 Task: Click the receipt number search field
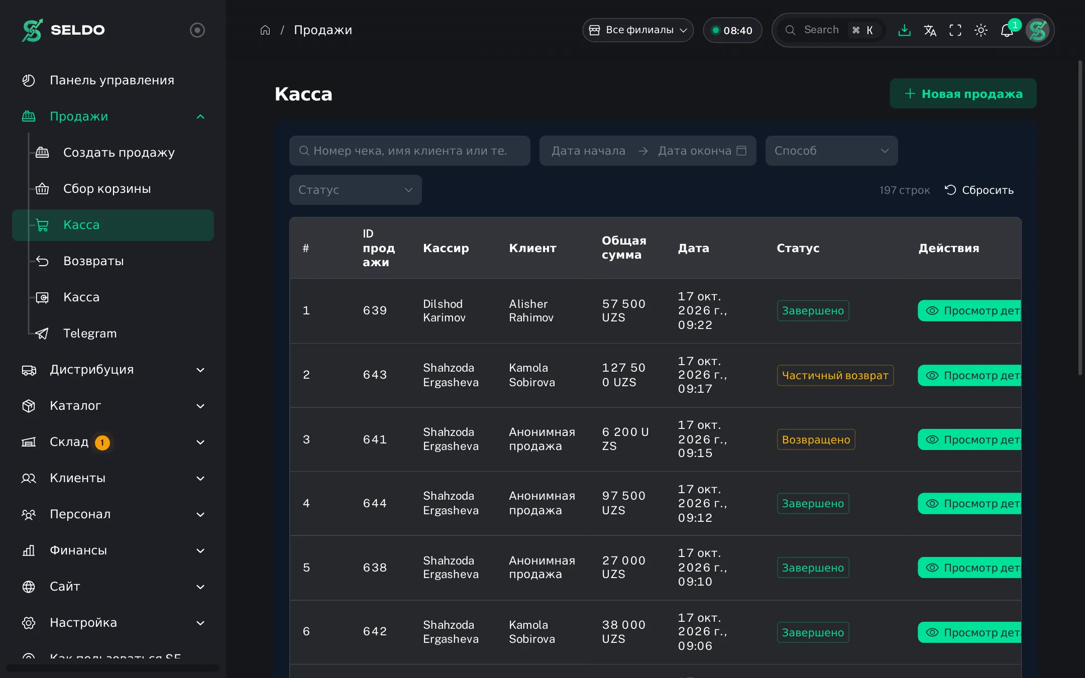pyautogui.click(x=409, y=151)
